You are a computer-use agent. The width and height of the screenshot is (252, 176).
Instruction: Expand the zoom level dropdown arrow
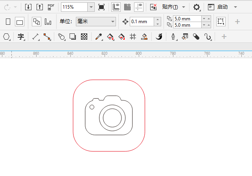click(x=91, y=7)
